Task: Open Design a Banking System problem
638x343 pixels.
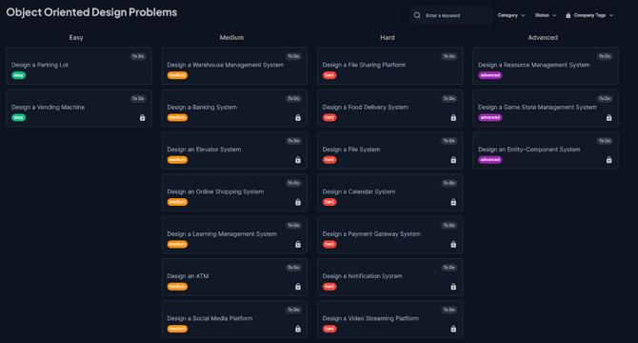Action: point(202,107)
